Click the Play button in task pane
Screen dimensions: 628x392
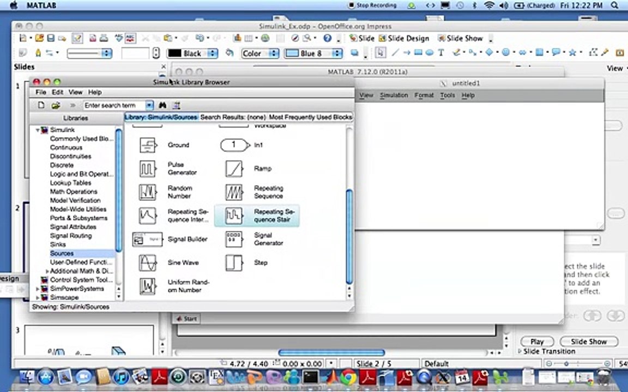537,341
